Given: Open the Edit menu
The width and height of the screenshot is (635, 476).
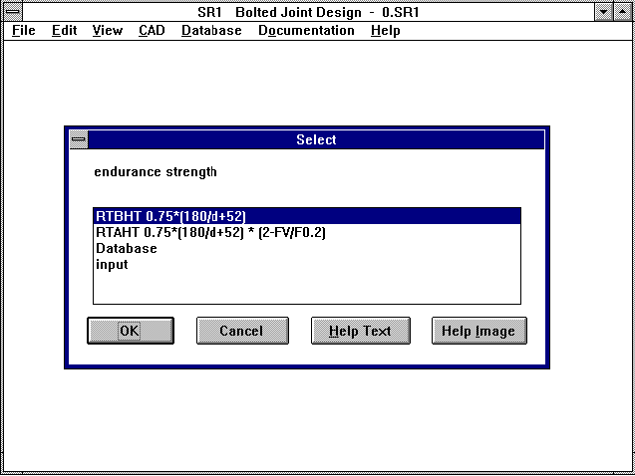Looking at the screenshot, I should [x=64, y=31].
